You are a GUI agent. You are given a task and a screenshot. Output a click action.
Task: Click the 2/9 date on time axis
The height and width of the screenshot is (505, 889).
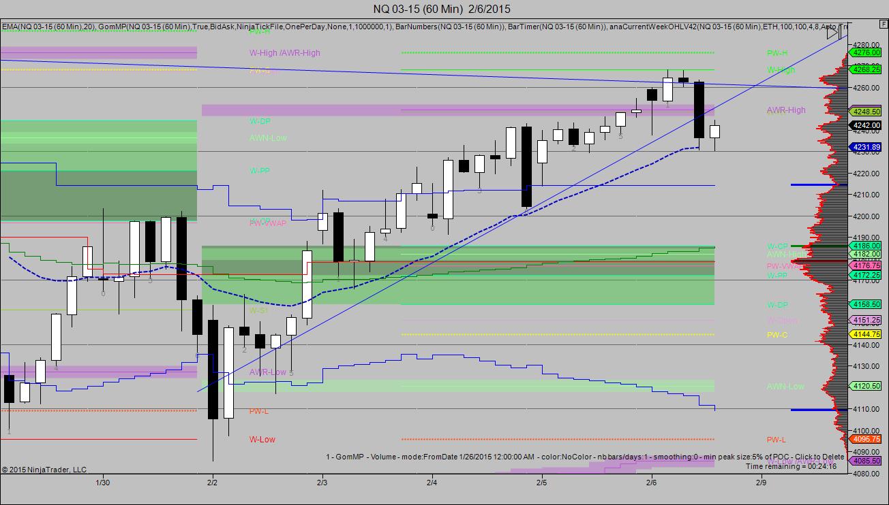[x=761, y=483]
